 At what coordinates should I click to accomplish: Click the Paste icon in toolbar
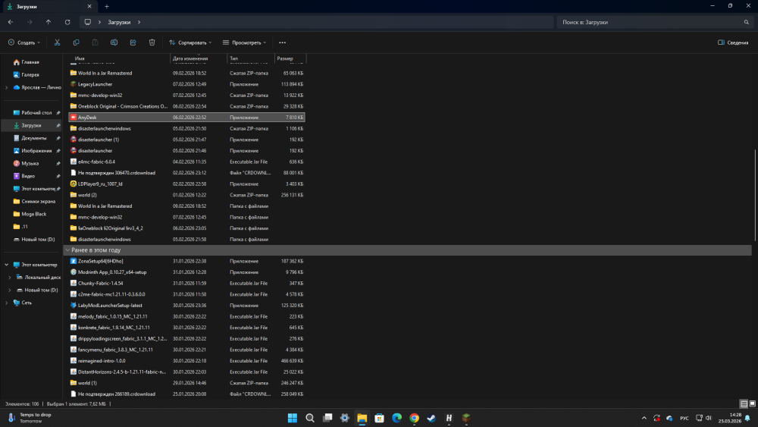coord(96,42)
